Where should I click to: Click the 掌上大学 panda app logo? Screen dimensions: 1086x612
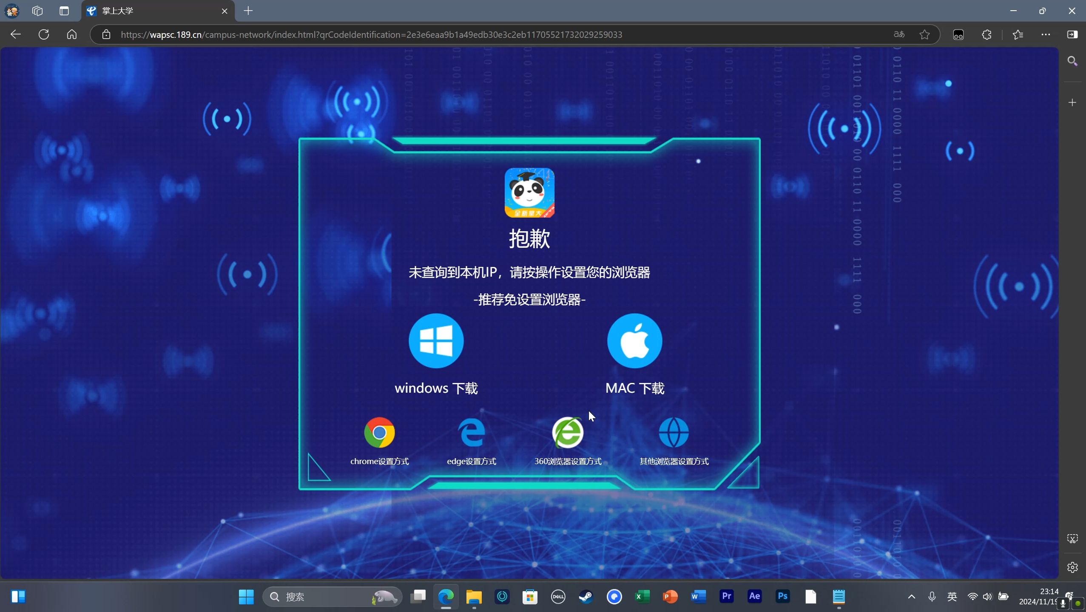pos(529,193)
